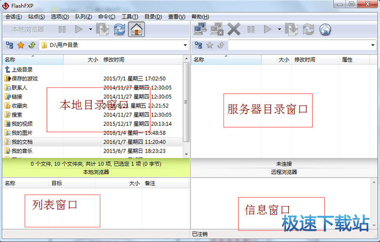Open the arrow beside remote play button
The width and height of the screenshot is (380, 242).
point(279,29)
